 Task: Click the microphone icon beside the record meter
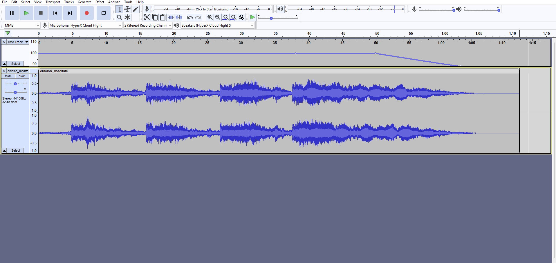point(147,9)
